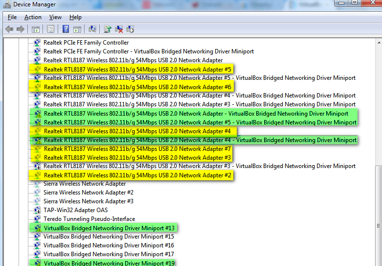
Task: Open the View menu
Action: (55, 17)
